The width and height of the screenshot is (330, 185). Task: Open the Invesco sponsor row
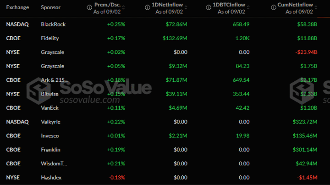[50, 136]
